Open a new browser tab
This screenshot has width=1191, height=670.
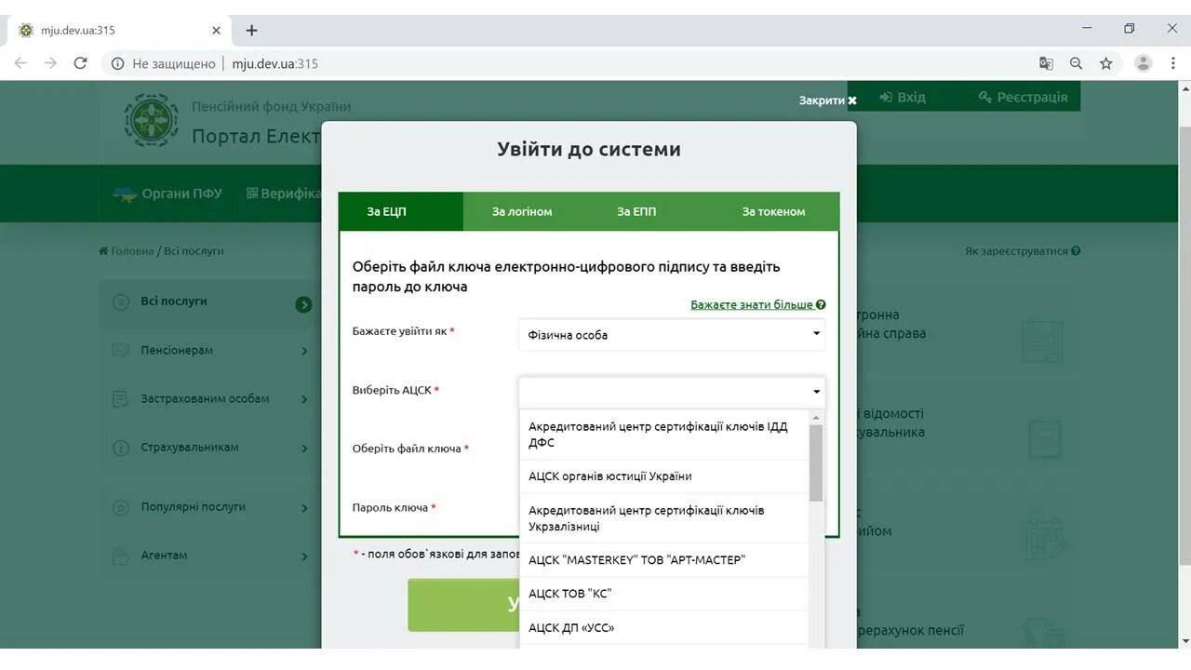coord(251,30)
